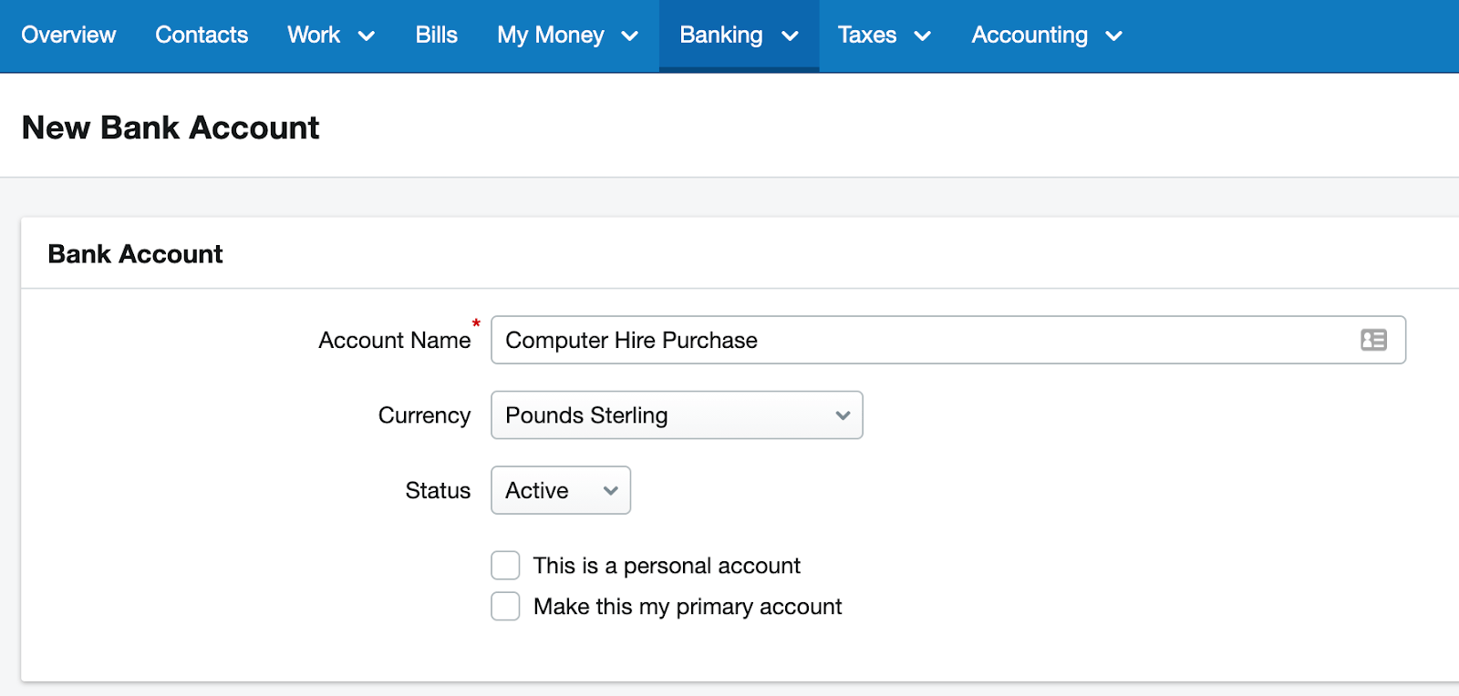Go to the Overview tab
This screenshot has height=696, width=1459.
pos(68,36)
